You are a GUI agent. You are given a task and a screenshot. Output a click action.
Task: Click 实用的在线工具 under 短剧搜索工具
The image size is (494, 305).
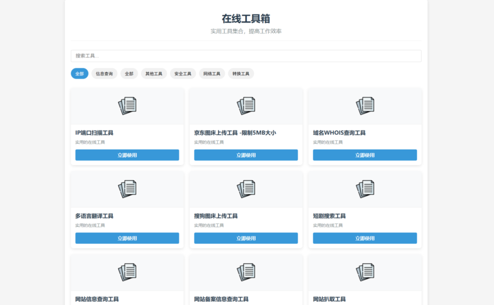click(x=328, y=226)
